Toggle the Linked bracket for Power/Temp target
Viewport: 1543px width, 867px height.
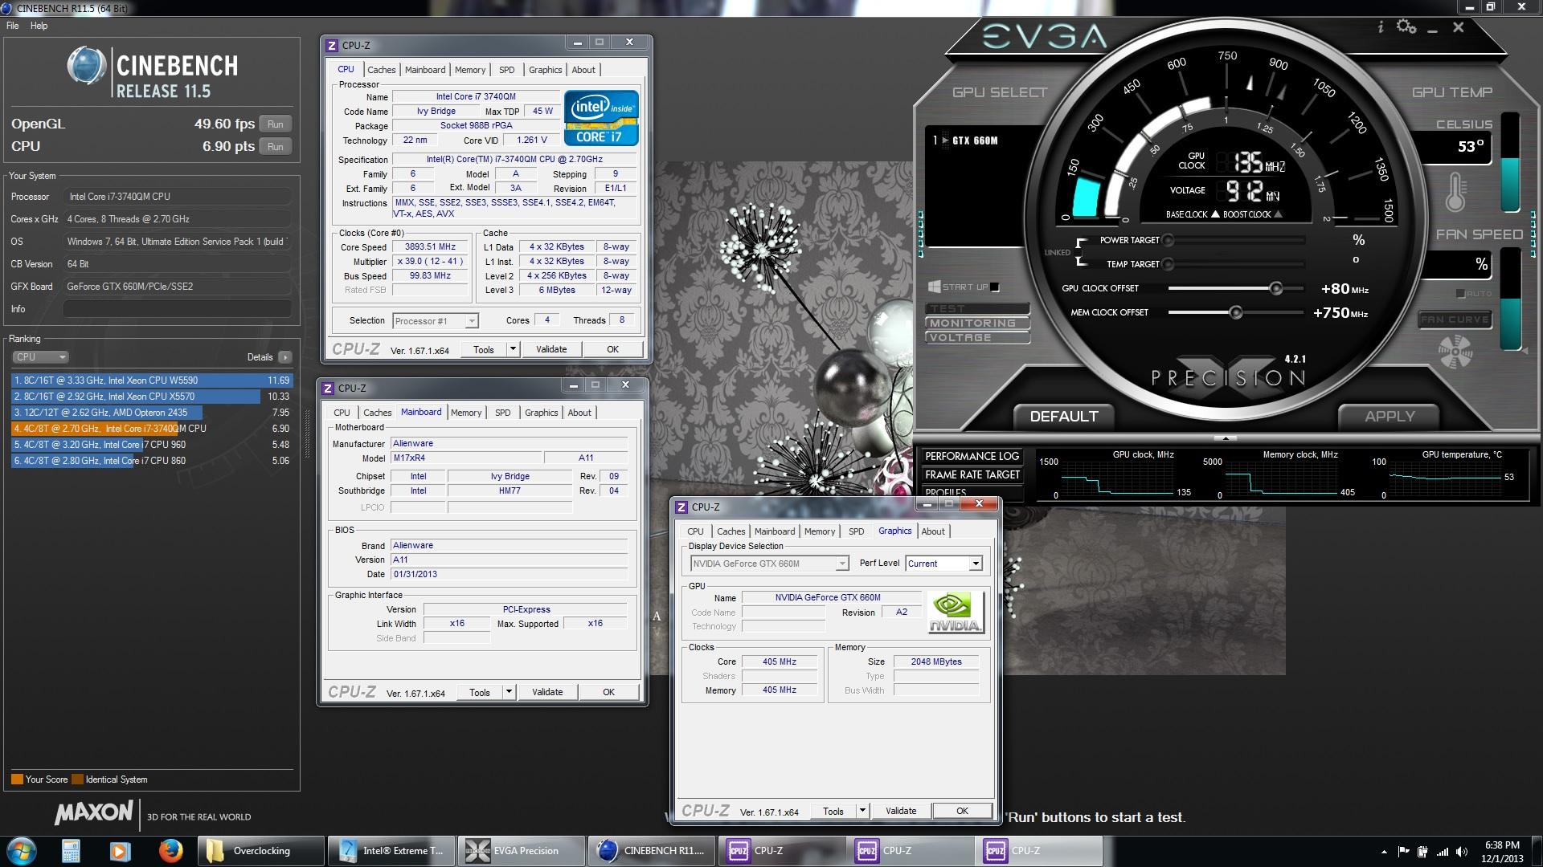pyautogui.click(x=1081, y=252)
